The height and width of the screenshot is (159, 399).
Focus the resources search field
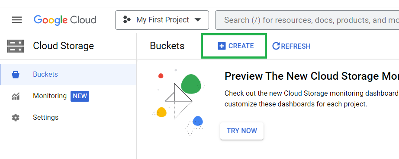[x=307, y=20]
